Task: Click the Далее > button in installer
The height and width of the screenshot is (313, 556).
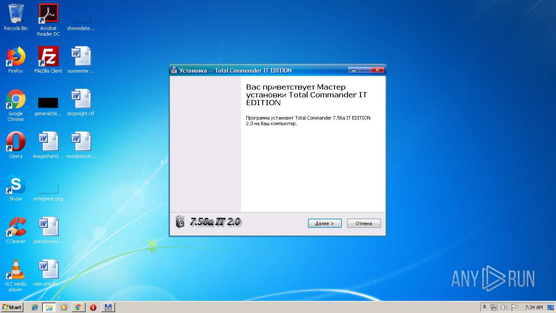Action: [x=324, y=223]
